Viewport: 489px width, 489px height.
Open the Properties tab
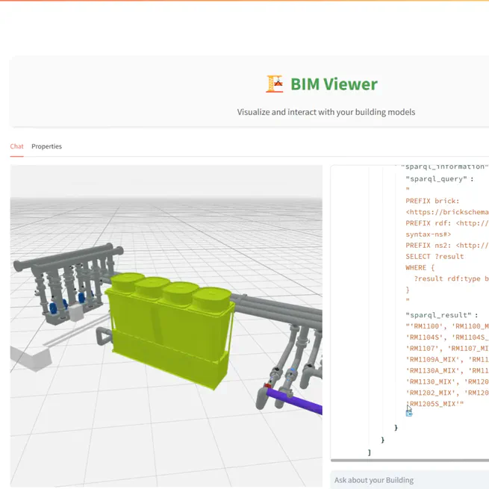pyautogui.click(x=46, y=146)
